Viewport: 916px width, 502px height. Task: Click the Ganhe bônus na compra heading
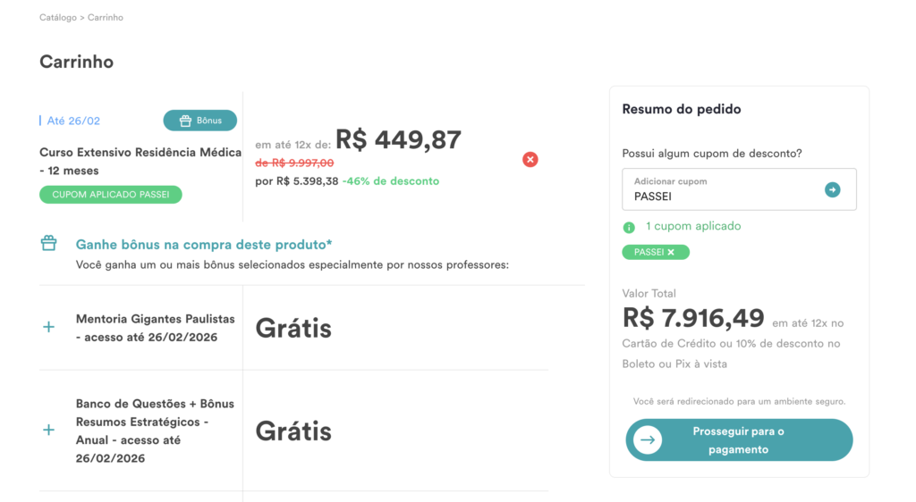pos(204,244)
